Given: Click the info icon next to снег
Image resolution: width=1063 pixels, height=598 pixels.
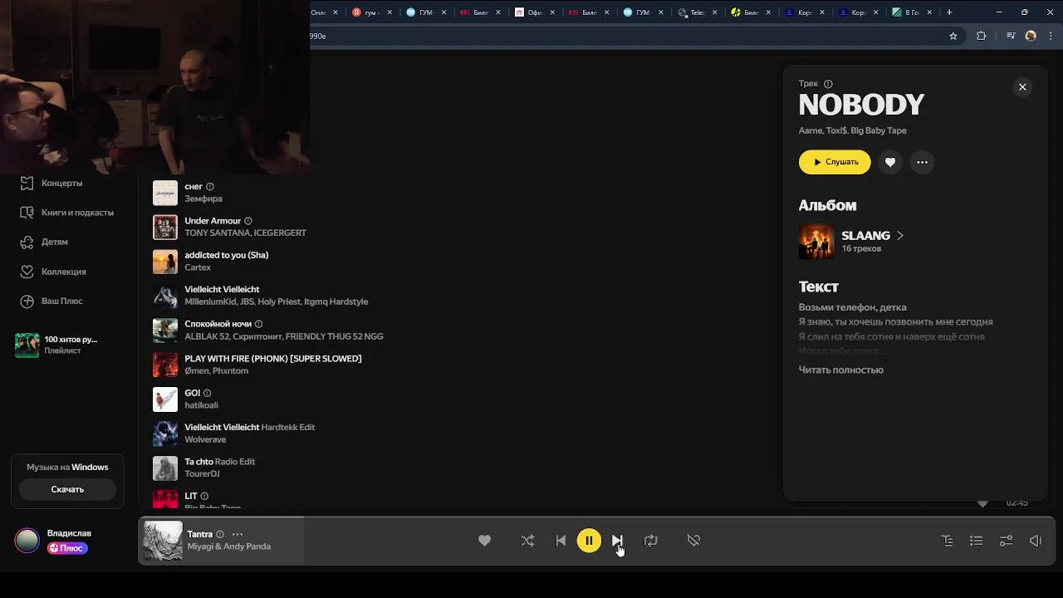Looking at the screenshot, I should 210,187.
